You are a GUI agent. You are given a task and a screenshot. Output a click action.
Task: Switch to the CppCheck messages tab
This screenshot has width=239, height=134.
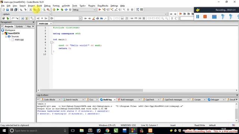pos(173,100)
